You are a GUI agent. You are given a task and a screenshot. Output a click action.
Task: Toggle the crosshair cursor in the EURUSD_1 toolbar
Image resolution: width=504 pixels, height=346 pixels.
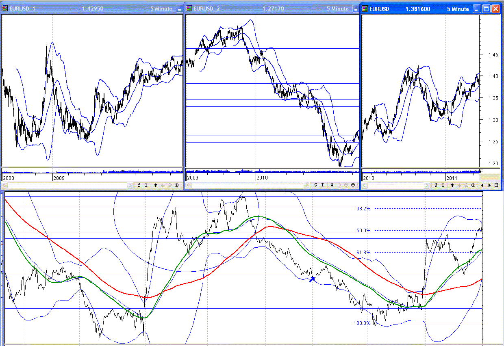point(146,185)
